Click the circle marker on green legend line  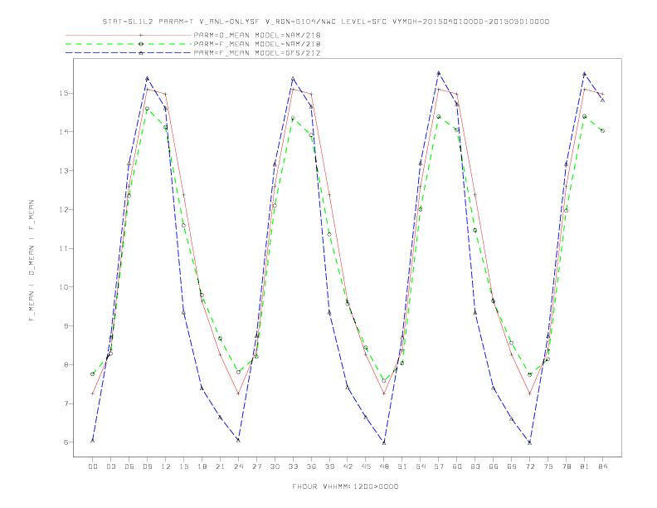coord(141,44)
